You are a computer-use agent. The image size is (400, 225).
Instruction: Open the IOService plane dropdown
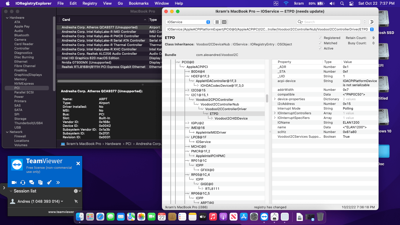click(188, 22)
